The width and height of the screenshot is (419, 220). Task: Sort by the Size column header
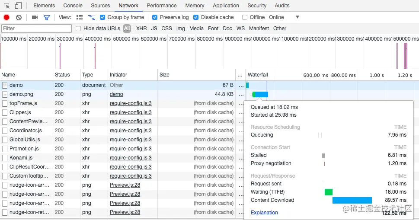click(197, 75)
